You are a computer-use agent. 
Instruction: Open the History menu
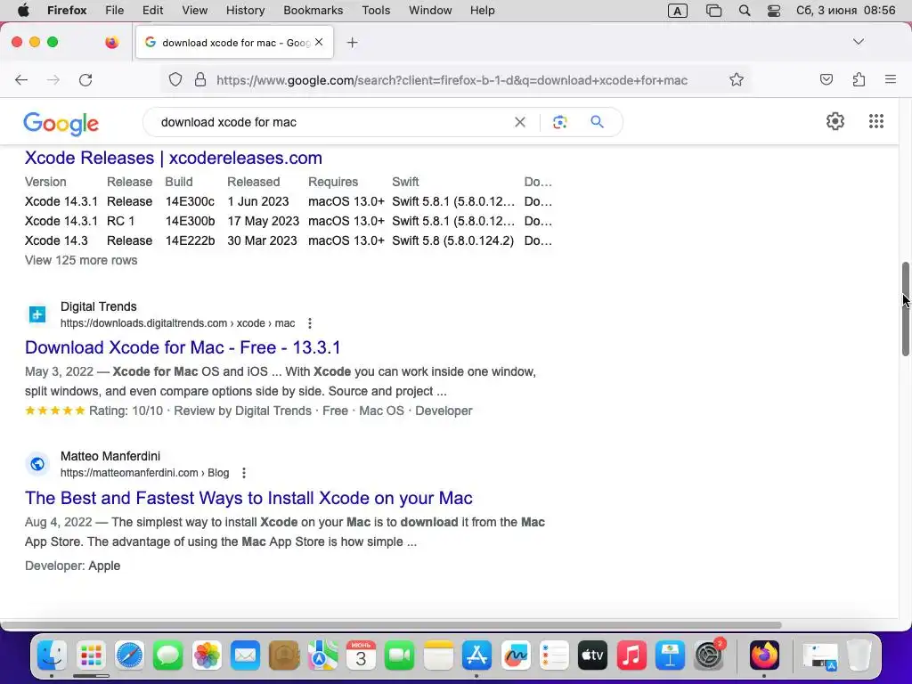click(x=245, y=11)
